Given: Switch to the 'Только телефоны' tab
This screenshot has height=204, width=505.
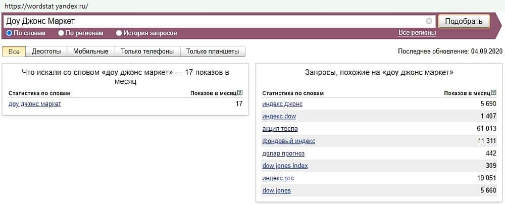Looking at the screenshot, I should [x=147, y=52].
